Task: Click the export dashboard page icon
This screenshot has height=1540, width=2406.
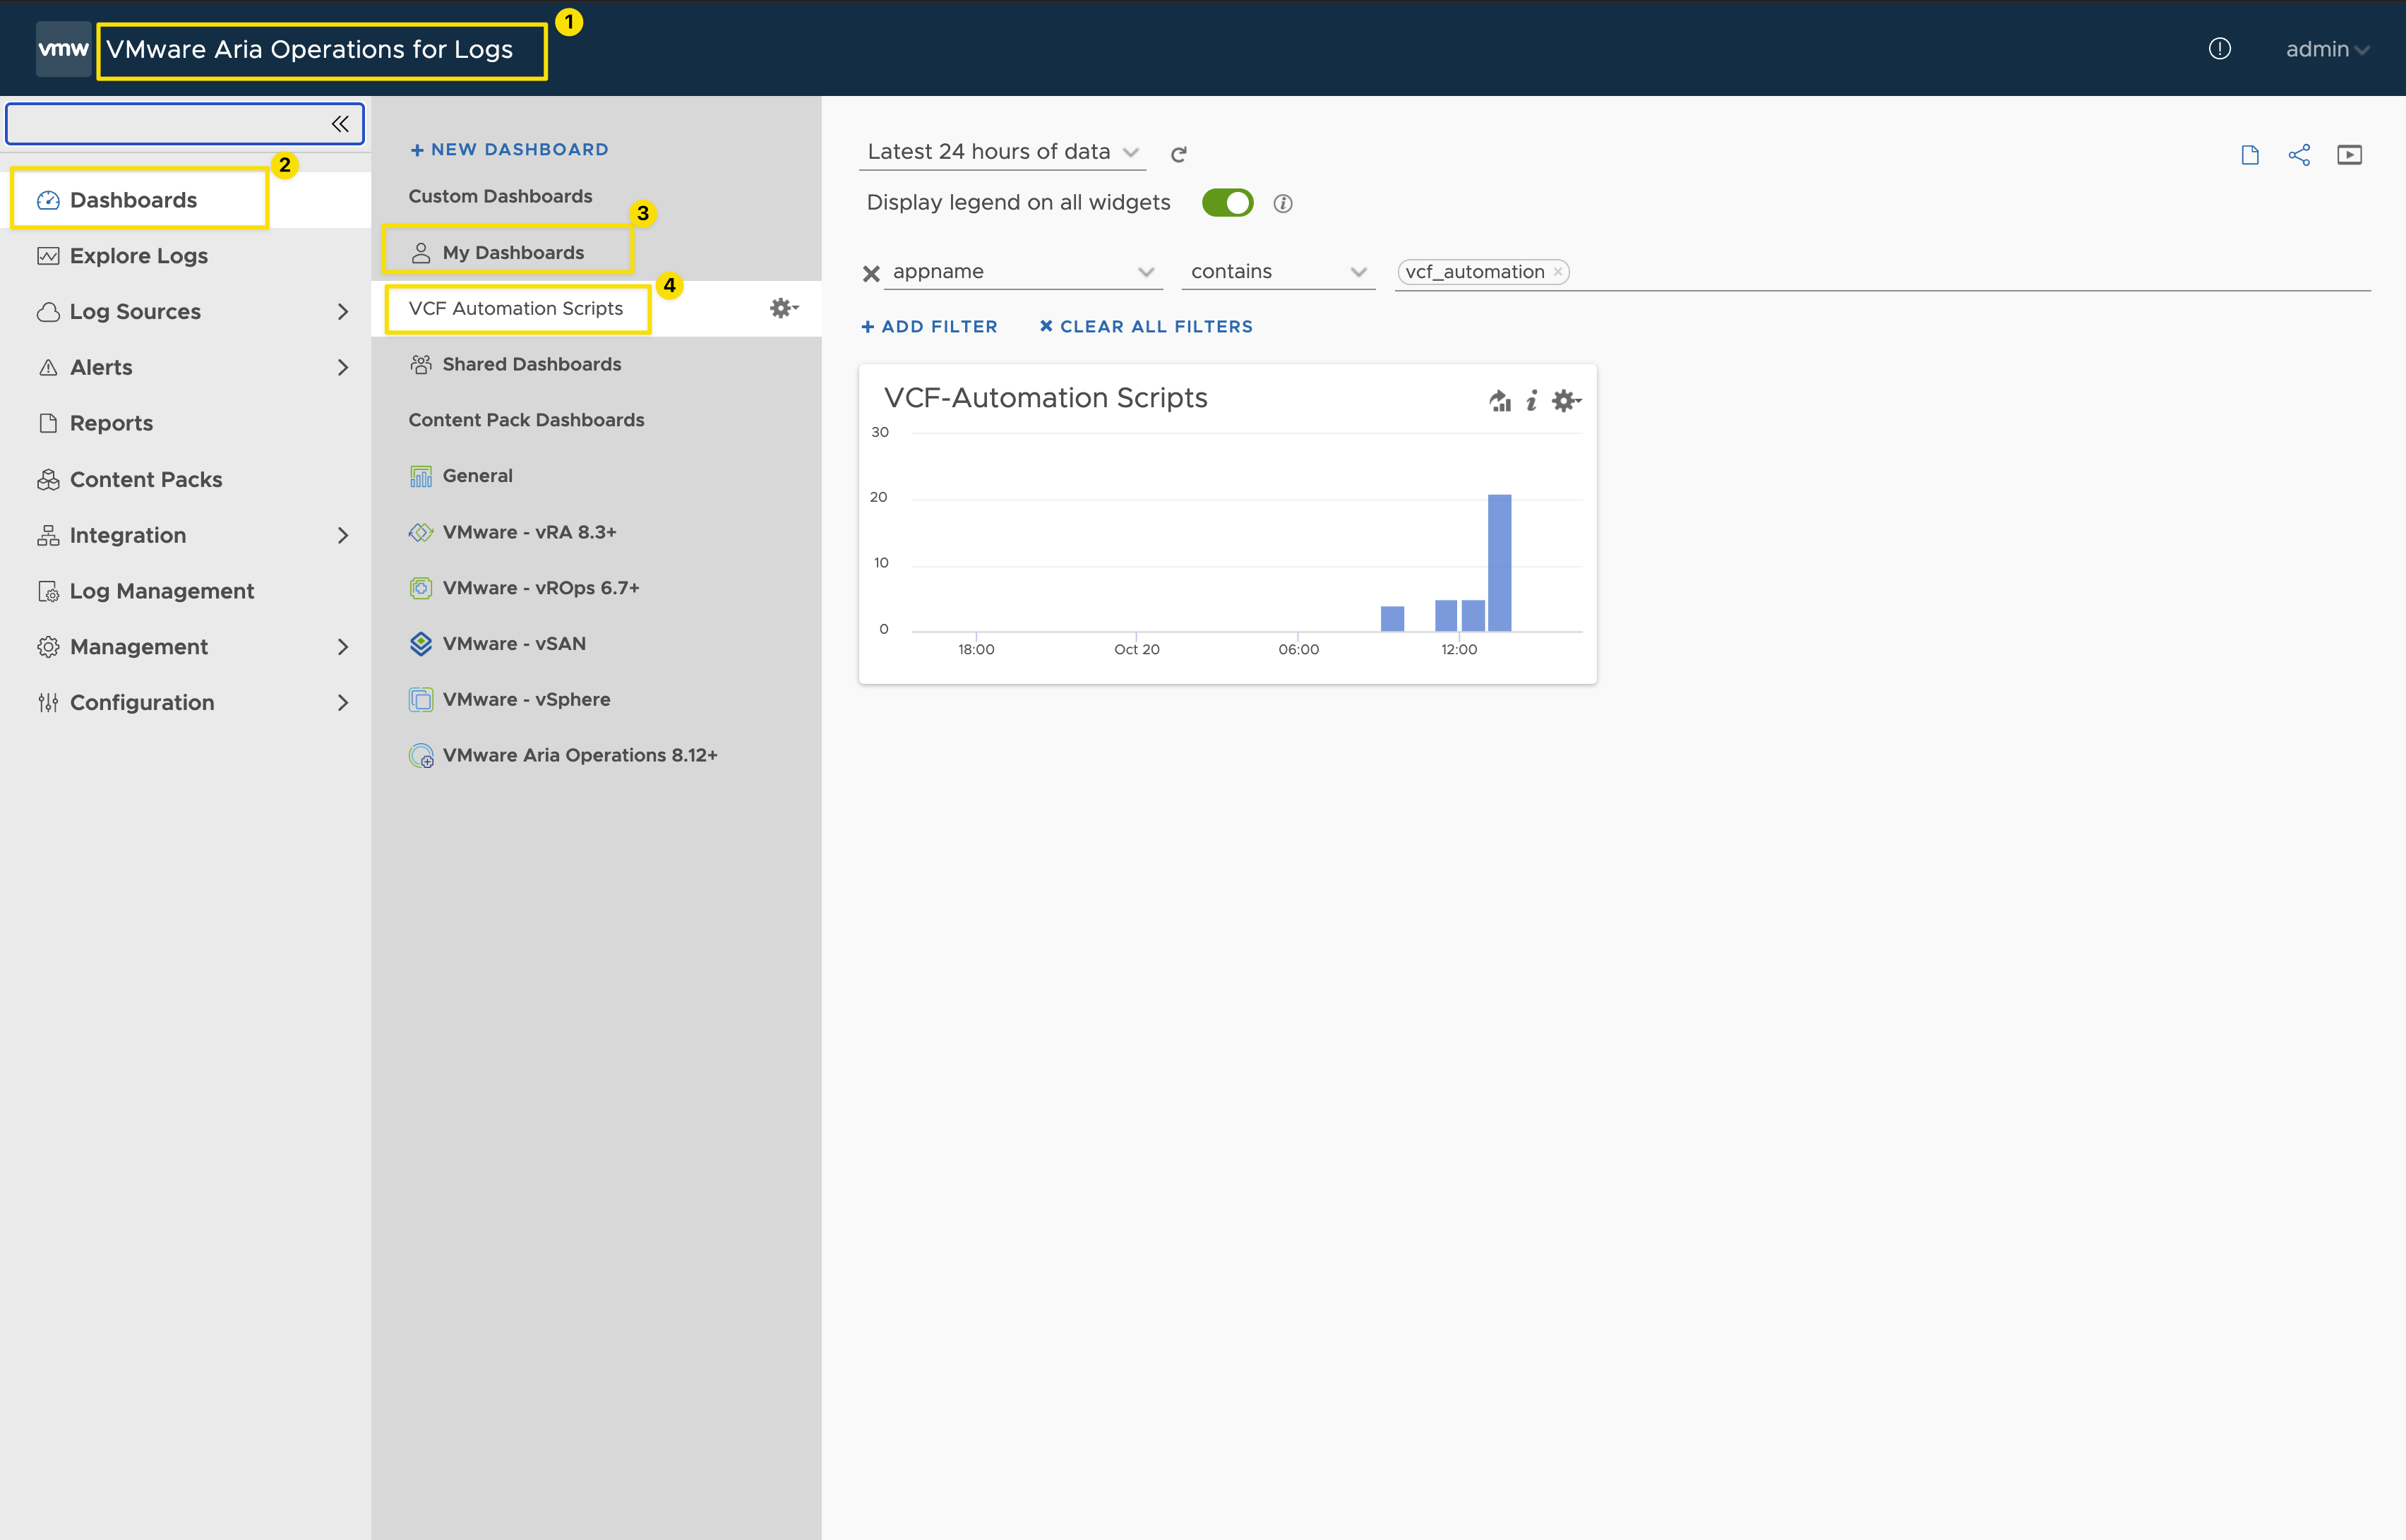Action: 2250,155
